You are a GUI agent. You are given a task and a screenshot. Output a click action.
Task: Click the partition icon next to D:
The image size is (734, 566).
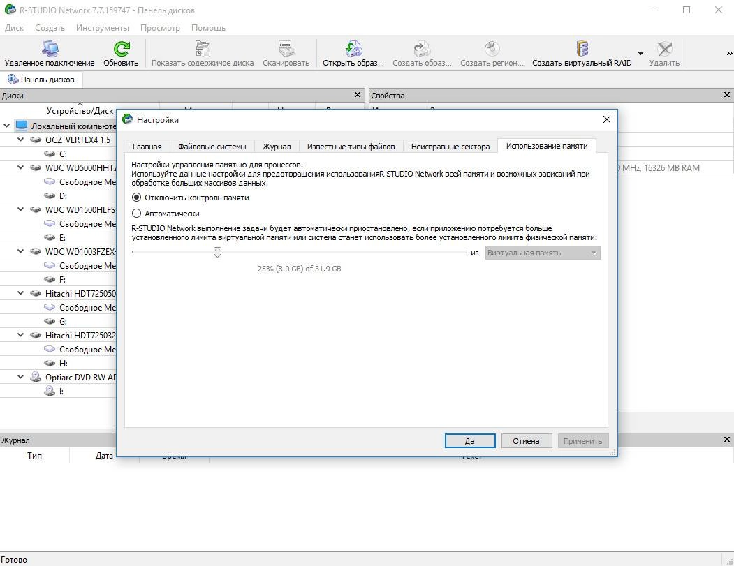pyautogui.click(x=50, y=195)
